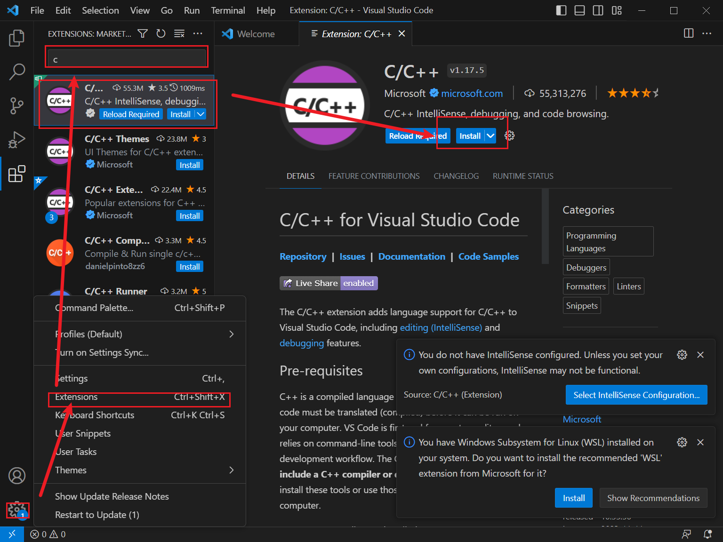The width and height of the screenshot is (723, 542).
Task: Install the C/C++ Themes extension
Action: 190,165
